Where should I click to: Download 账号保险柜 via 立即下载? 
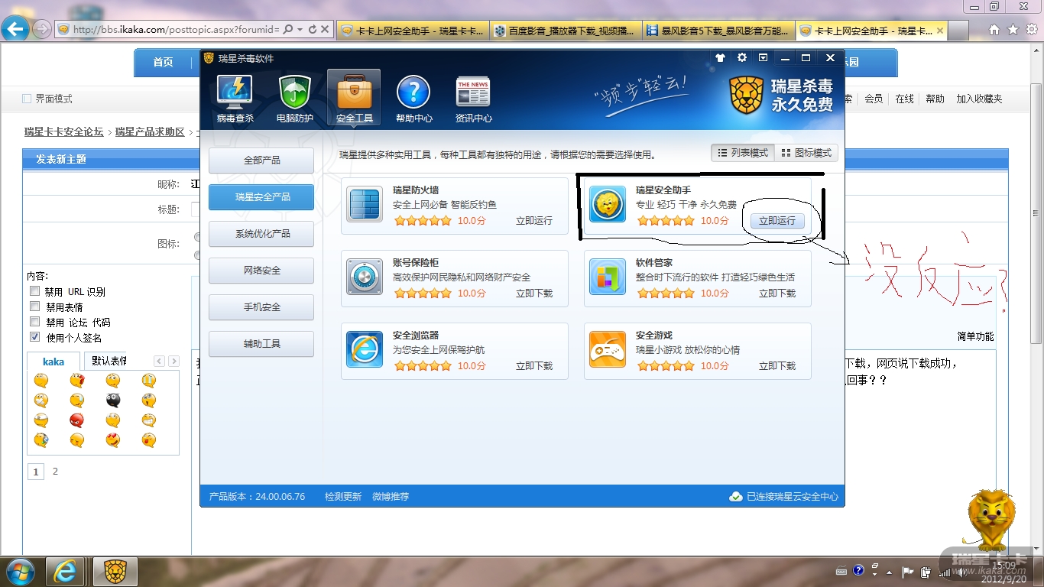[x=534, y=293]
